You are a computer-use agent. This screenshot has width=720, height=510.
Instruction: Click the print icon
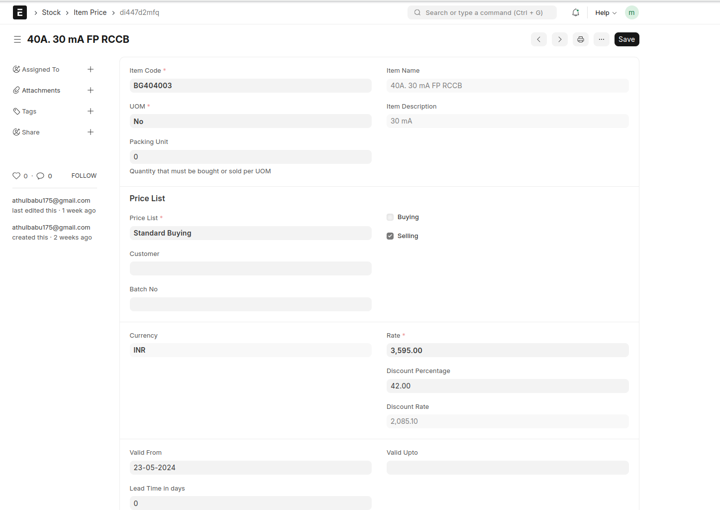(x=581, y=39)
